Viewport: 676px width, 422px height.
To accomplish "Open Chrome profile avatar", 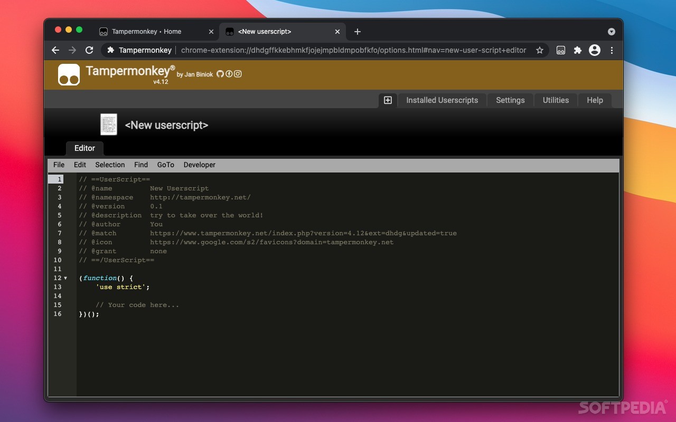I will [595, 50].
